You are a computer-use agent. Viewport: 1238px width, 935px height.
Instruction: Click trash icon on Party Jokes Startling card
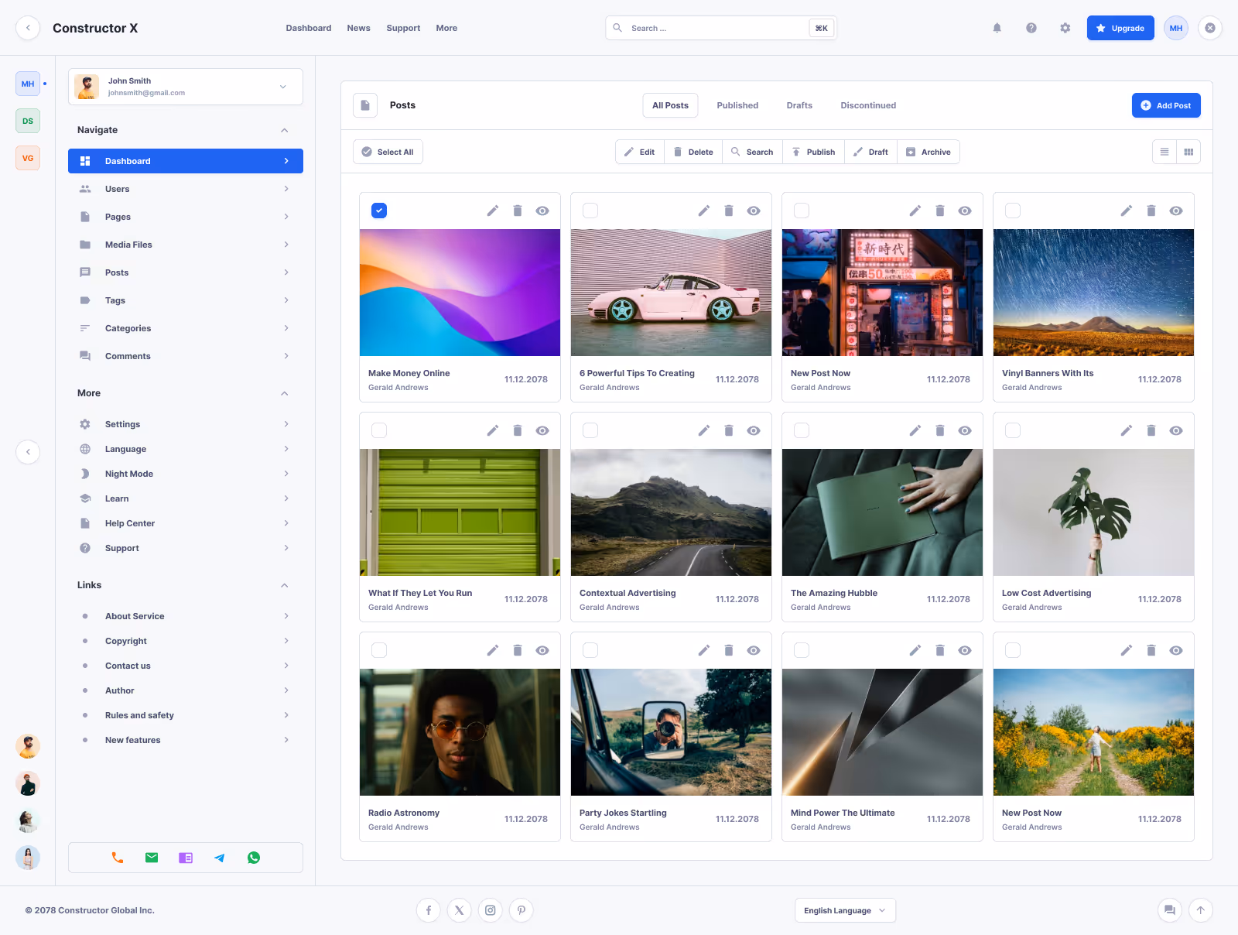coord(728,650)
